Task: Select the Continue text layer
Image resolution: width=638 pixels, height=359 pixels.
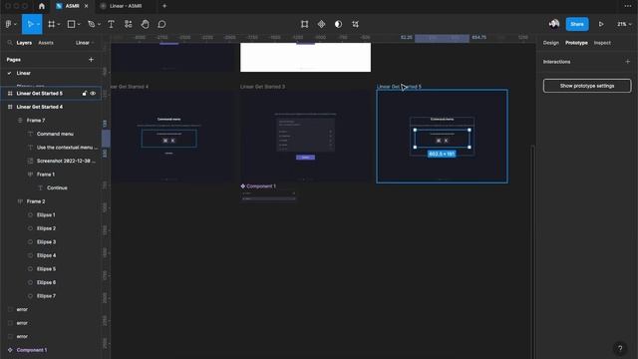Action: click(51, 187)
